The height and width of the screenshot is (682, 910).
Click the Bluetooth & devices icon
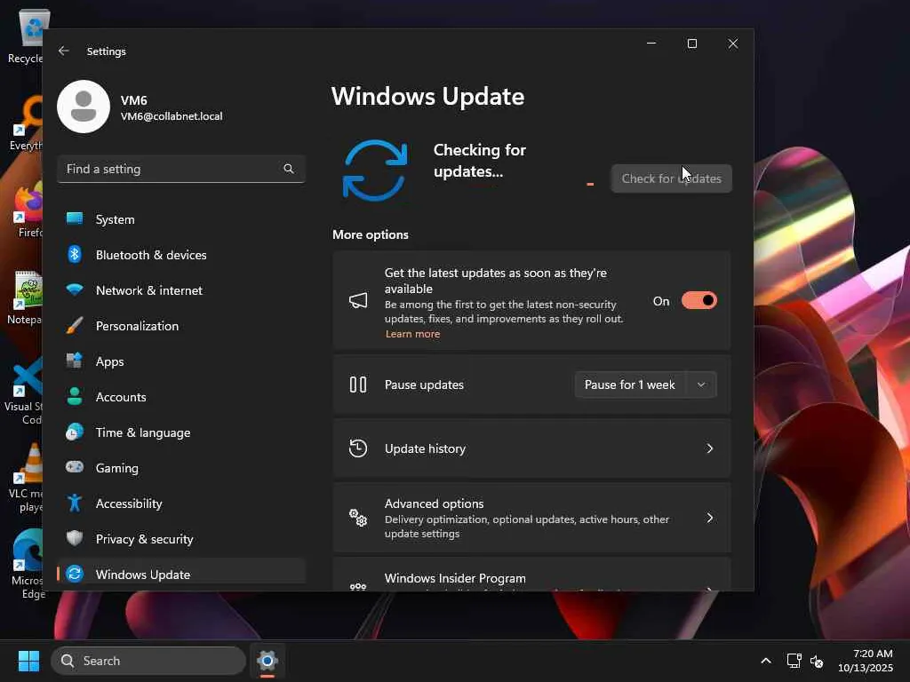point(75,254)
